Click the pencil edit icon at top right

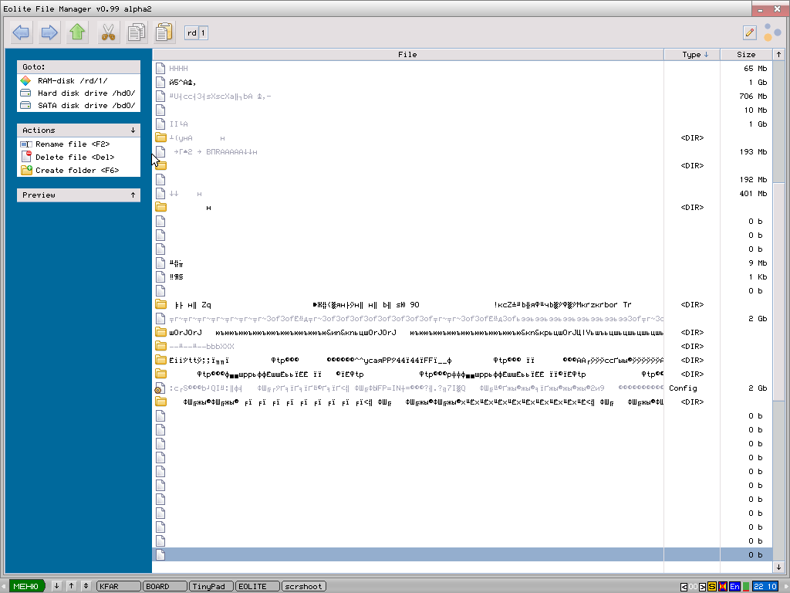(x=749, y=32)
